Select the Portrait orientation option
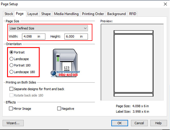170x130 pixels. (x=12, y=52)
